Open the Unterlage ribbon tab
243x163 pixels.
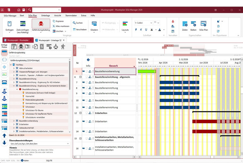point(46,16)
